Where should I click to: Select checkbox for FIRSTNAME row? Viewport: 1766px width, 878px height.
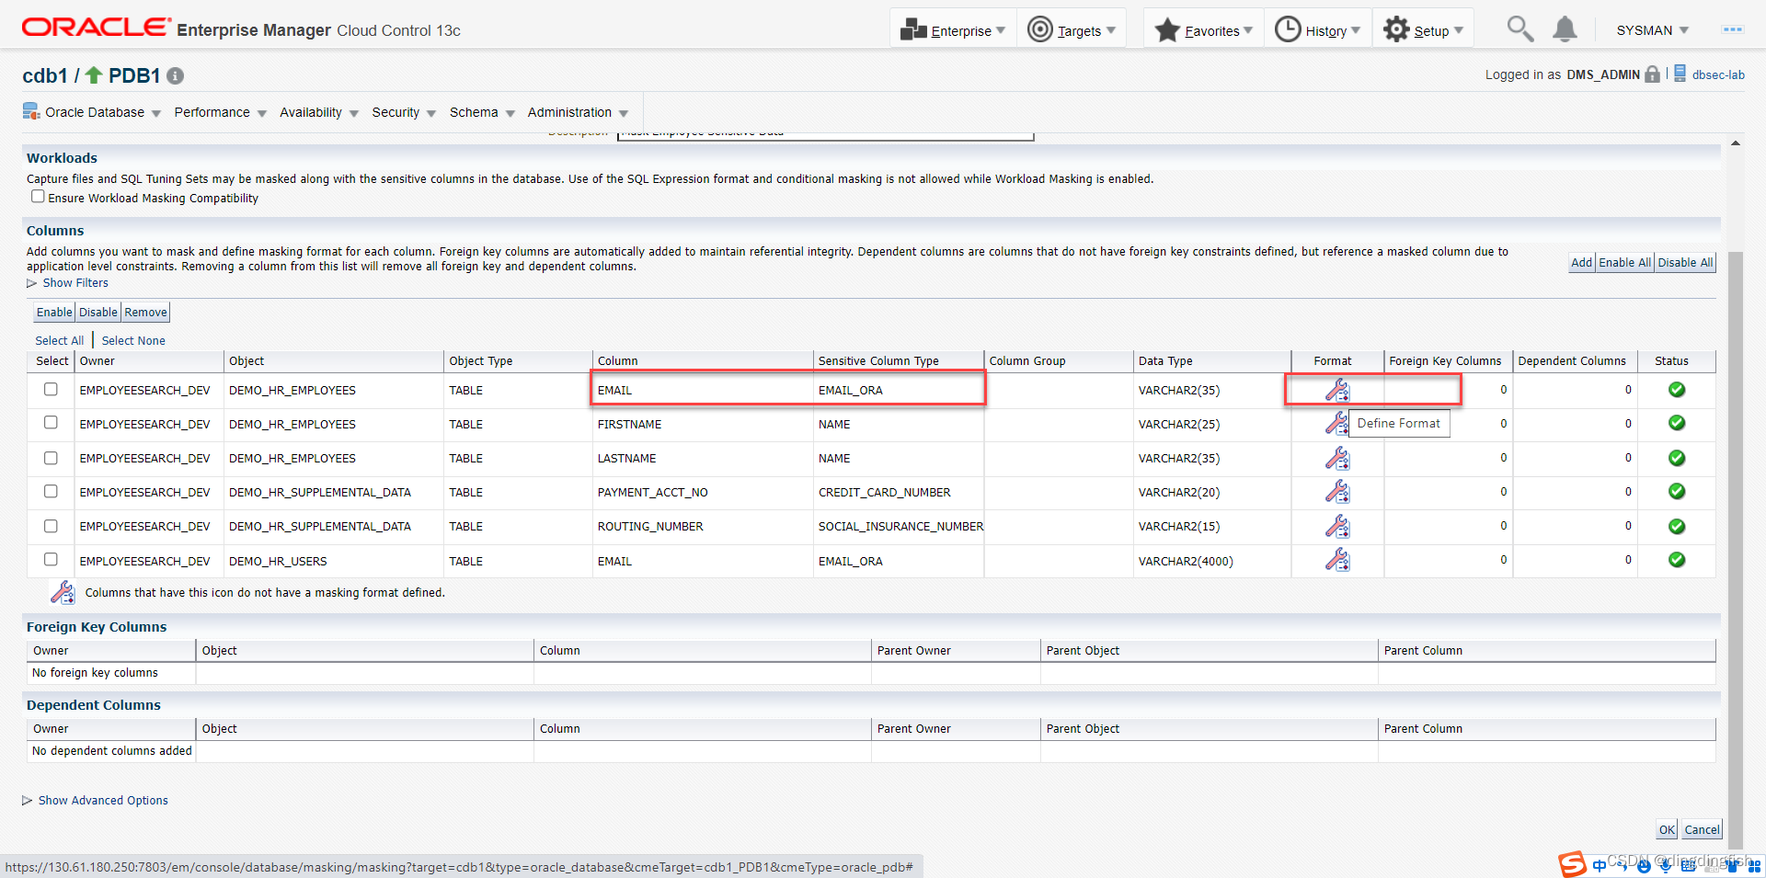51,423
